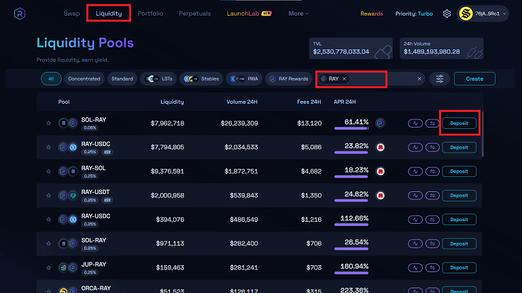
Task: Filter by RAY Rewards pools
Action: click(x=289, y=79)
